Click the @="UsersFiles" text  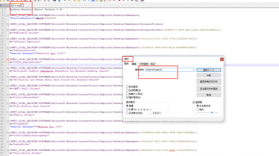coord(20,144)
